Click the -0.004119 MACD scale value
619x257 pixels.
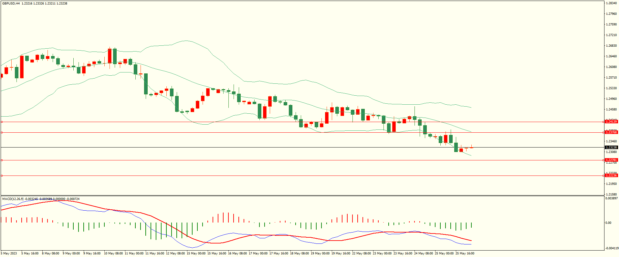(x=612, y=248)
